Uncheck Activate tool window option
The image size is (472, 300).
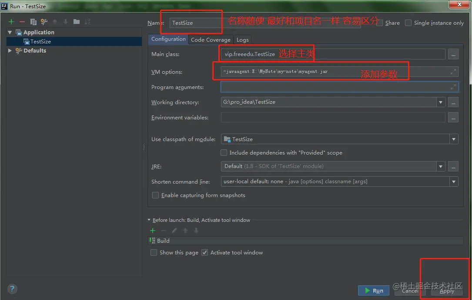tap(205, 253)
